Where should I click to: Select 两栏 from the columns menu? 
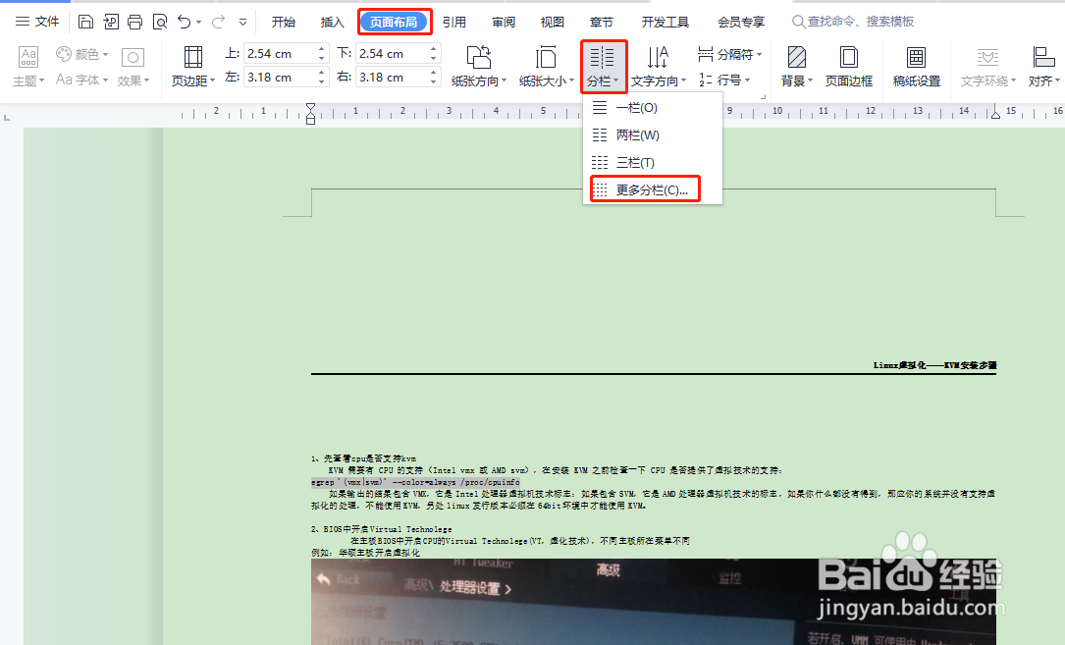(637, 134)
